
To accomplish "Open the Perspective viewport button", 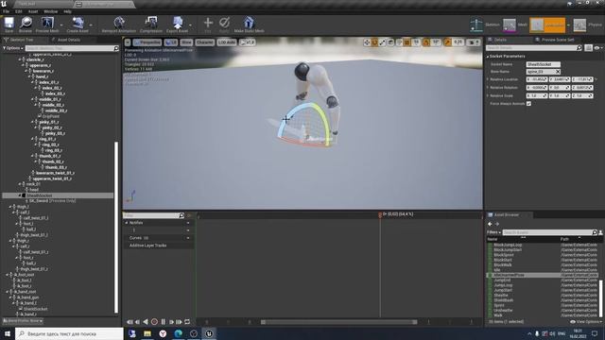I will (147, 42).
